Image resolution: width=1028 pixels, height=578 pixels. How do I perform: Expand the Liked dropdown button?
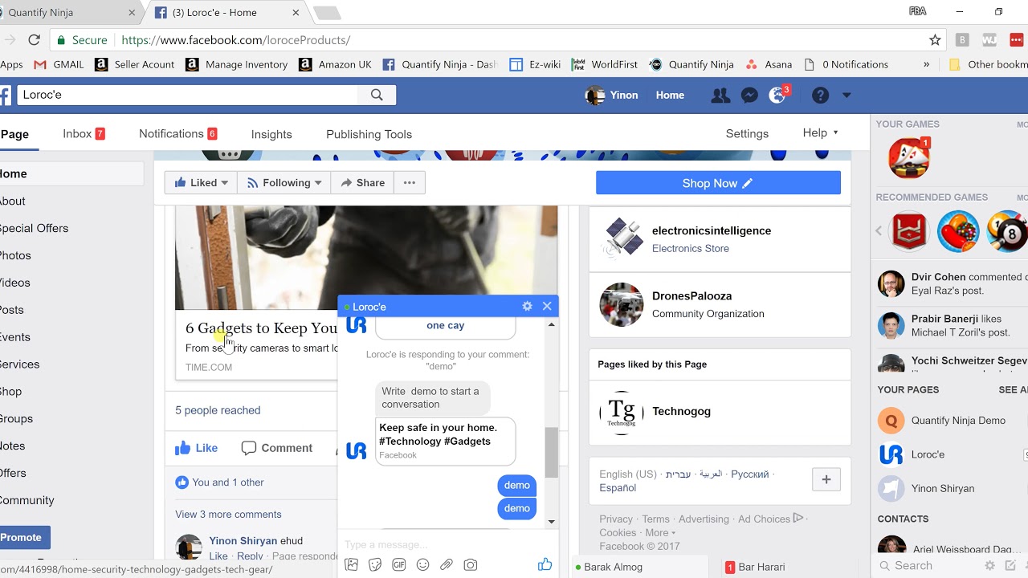(201, 183)
